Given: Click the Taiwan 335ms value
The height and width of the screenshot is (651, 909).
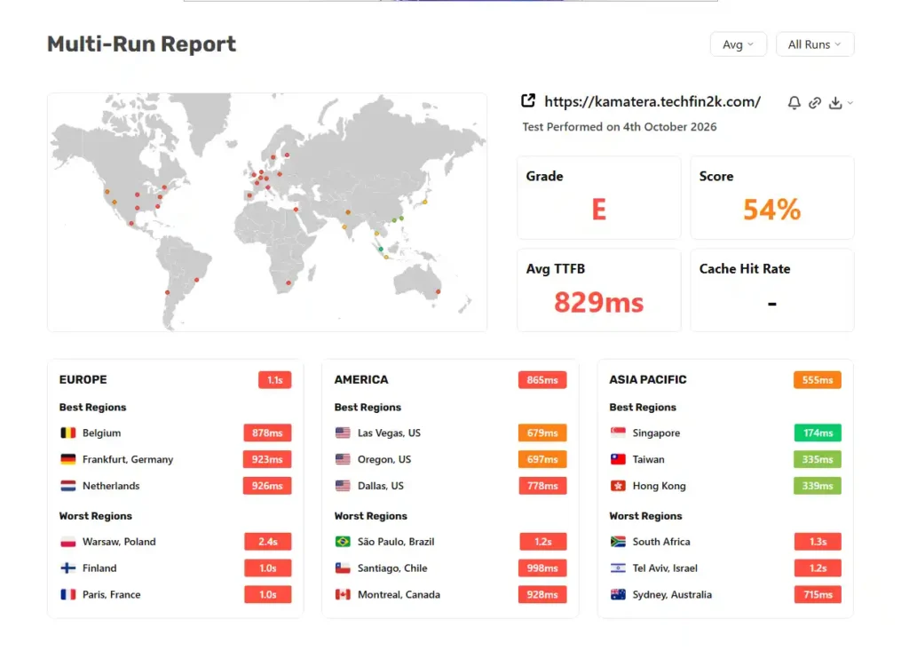Looking at the screenshot, I should pos(818,459).
